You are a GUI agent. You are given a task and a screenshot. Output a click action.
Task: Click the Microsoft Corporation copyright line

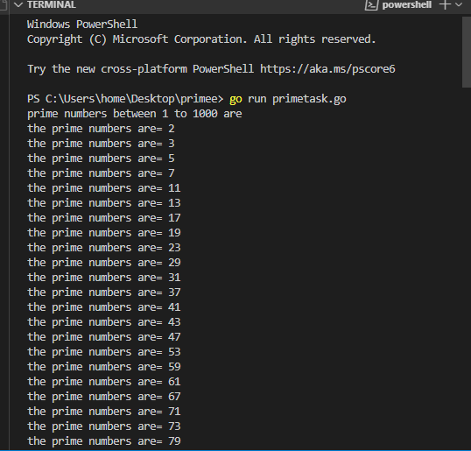(x=201, y=39)
